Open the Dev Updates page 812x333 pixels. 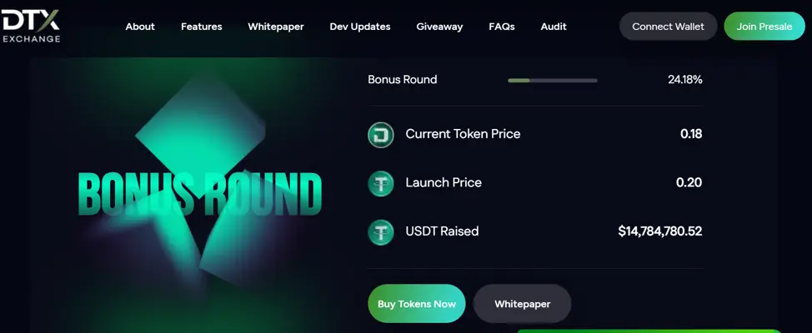[360, 27]
